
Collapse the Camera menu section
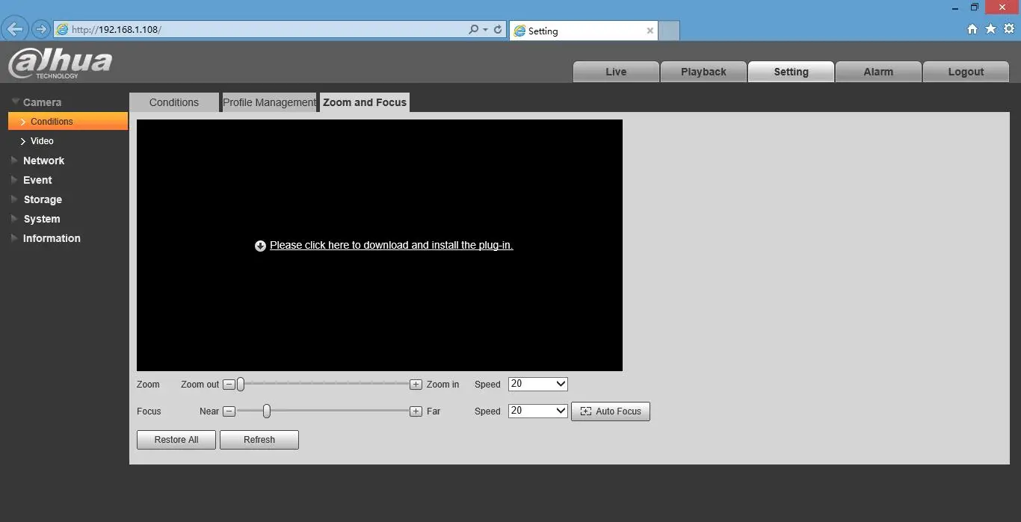pos(42,102)
